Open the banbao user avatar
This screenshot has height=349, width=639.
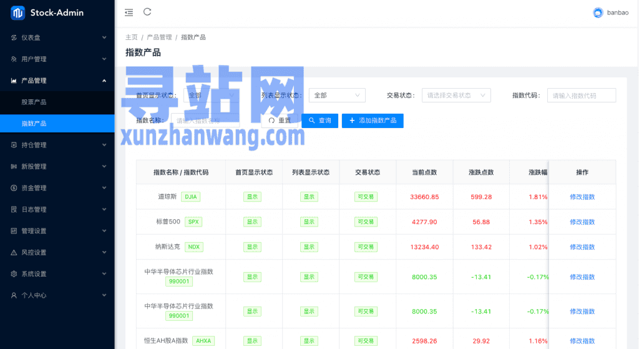click(598, 12)
